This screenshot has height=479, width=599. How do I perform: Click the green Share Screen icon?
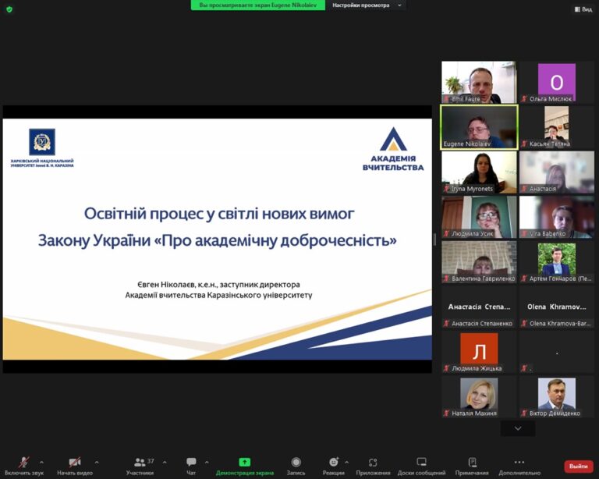[x=244, y=462]
